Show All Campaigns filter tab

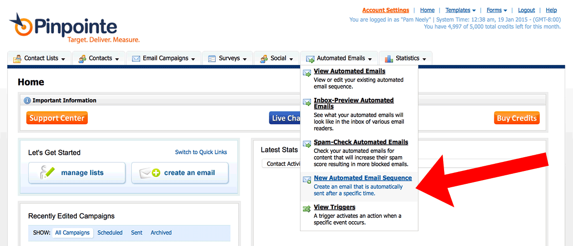click(x=73, y=233)
